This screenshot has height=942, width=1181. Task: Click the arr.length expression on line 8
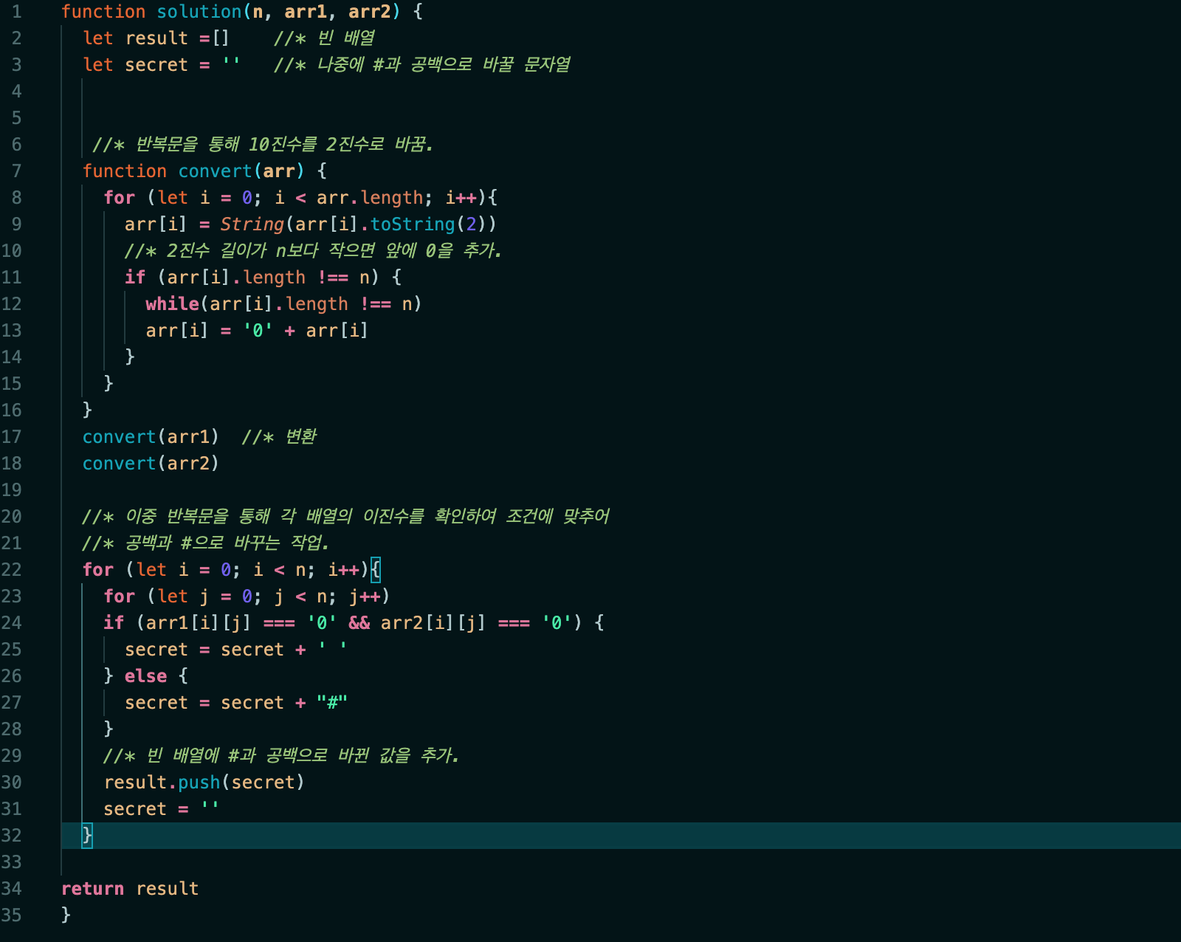(370, 198)
